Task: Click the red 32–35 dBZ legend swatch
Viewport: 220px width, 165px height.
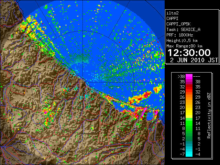Action: (189, 87)
